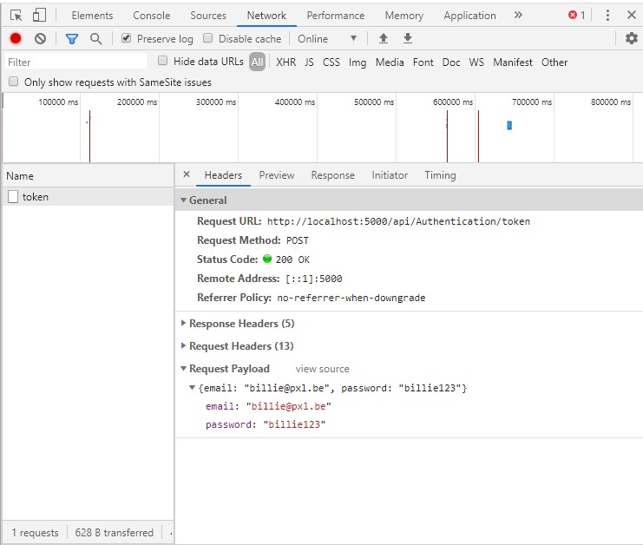
Task: Open the Online throttling dropdown
Action: pyautogui.click(x=327, y=39)
